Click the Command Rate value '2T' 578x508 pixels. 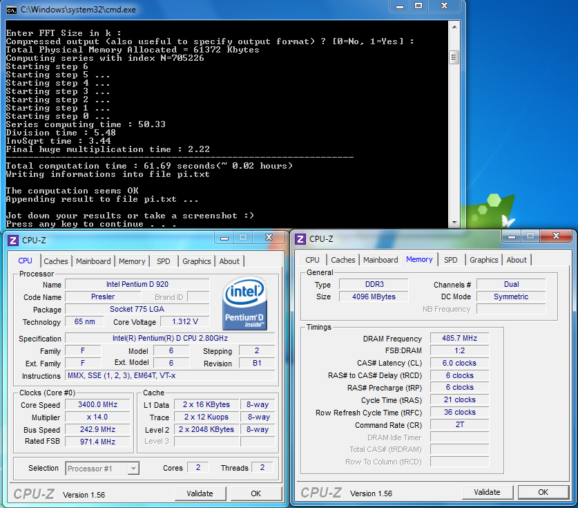coord(460,424)
